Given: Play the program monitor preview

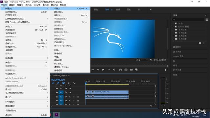Looking at the screenshot, I should (103, 70).
